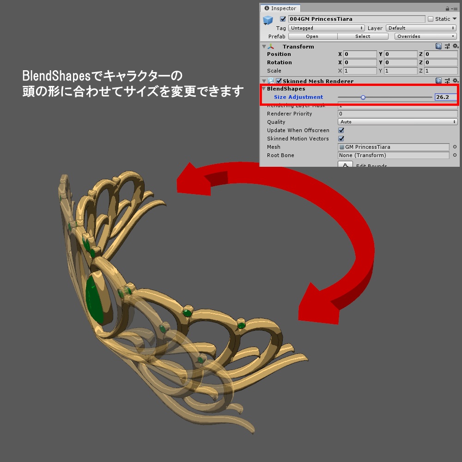Open the Layer dropdown showing Default

click(421, 28)
